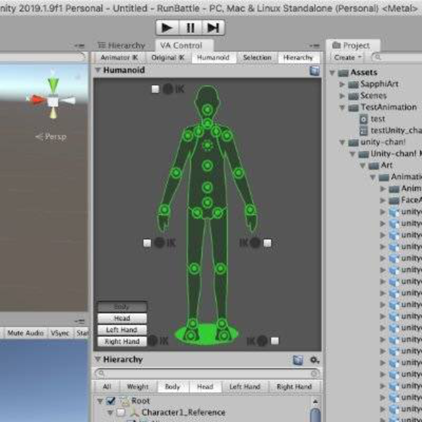Screen dimensions: 422x422
Task: Click the Pause button in toolbar
Action: click(x=190, y=28)
